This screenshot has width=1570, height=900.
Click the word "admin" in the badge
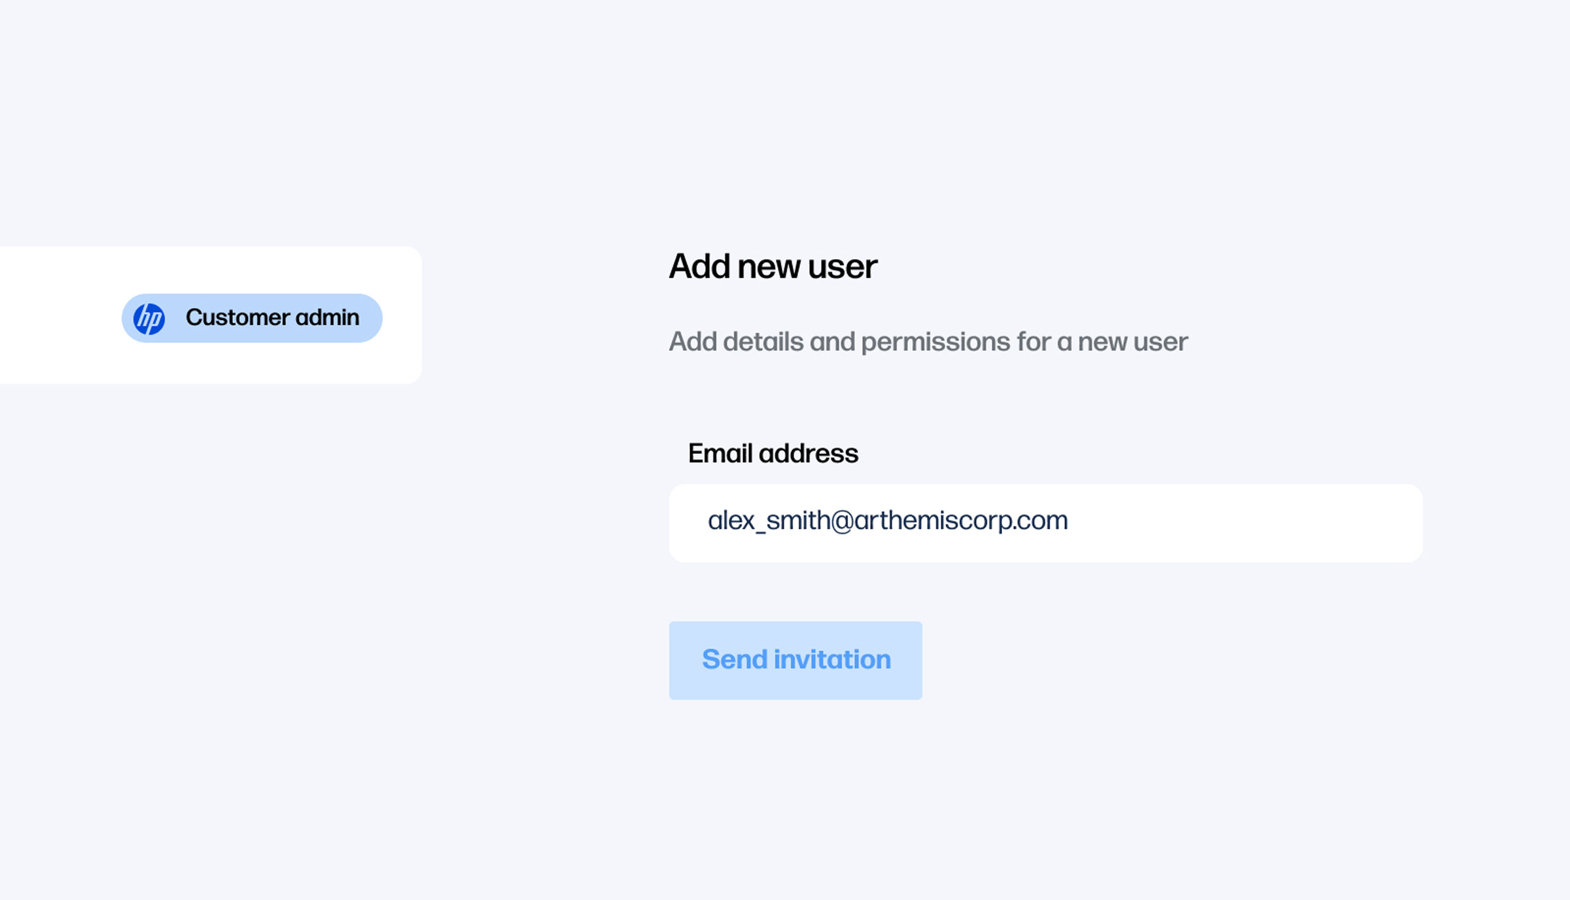327,318
